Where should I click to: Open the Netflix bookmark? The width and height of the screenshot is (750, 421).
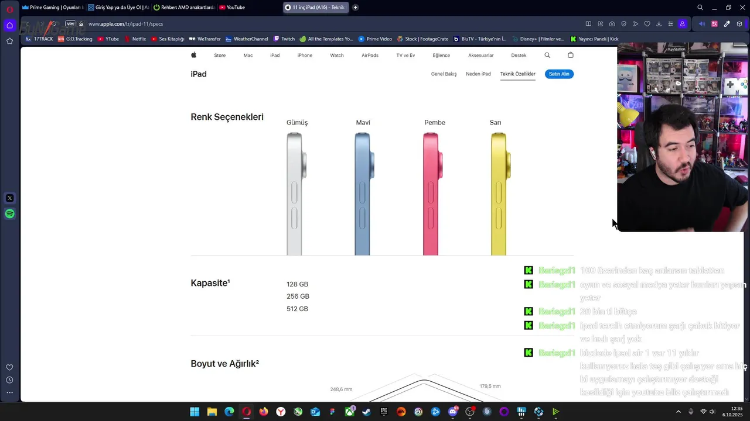coord(135,39)
